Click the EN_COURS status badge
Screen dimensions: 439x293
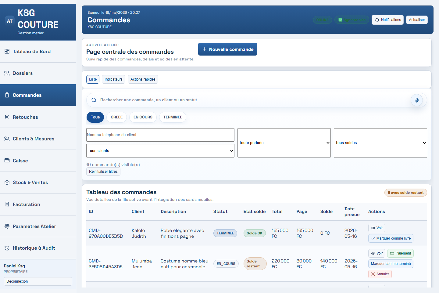pos(226,264)
